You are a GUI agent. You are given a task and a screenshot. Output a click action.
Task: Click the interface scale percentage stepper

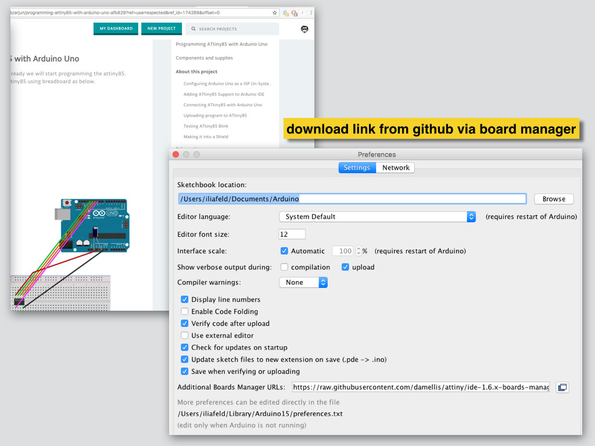tap(359, 251)
